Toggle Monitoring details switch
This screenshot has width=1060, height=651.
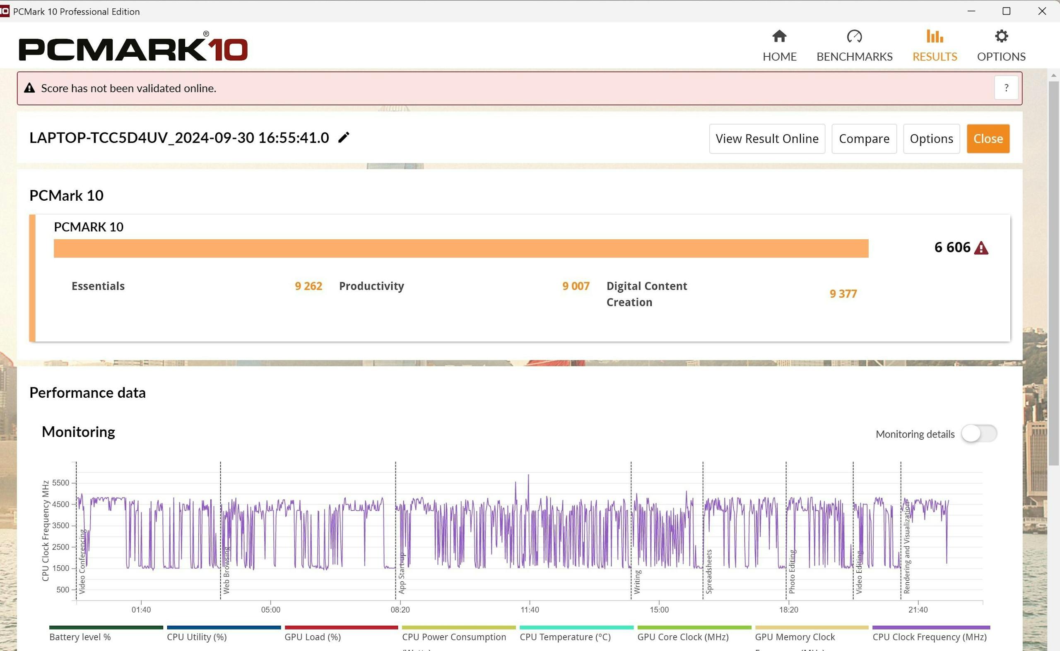pos(978,433)
